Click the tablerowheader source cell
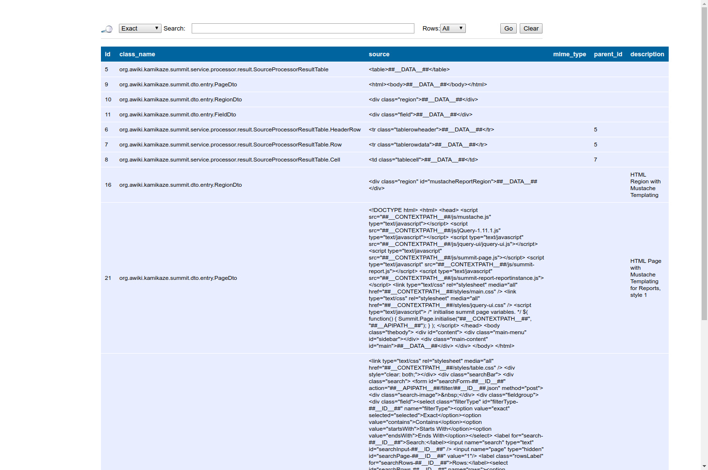Viewport: 708px width, 470px height. (431, 130)
